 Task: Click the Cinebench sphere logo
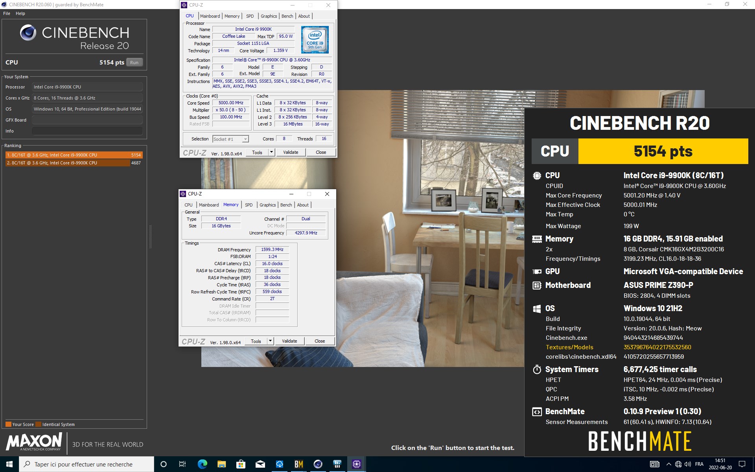[x=28, y=33]
